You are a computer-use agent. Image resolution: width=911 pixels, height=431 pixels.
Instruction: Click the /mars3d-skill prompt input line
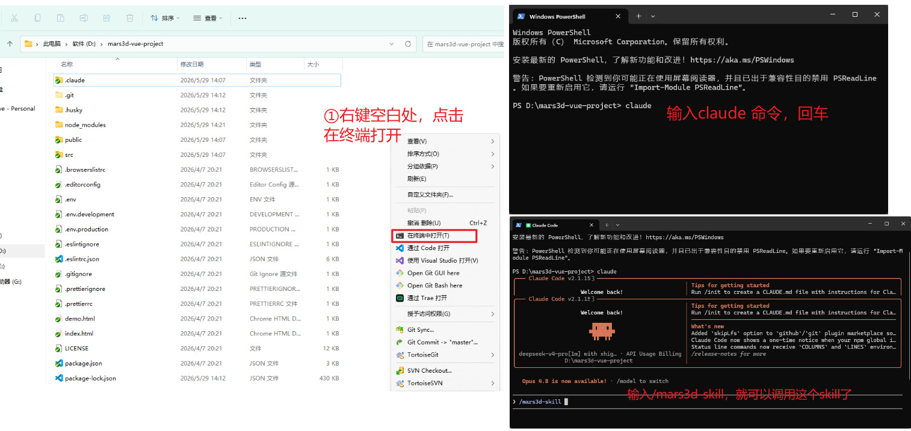pyautogui.click(x=707, y=402)
